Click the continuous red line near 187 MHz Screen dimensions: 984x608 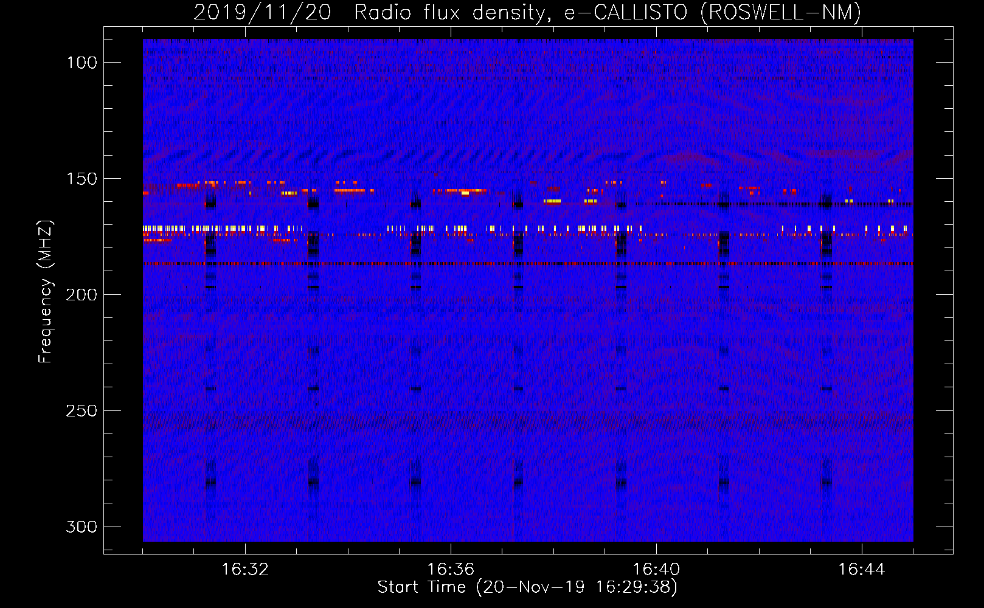(x=528, y=264)
